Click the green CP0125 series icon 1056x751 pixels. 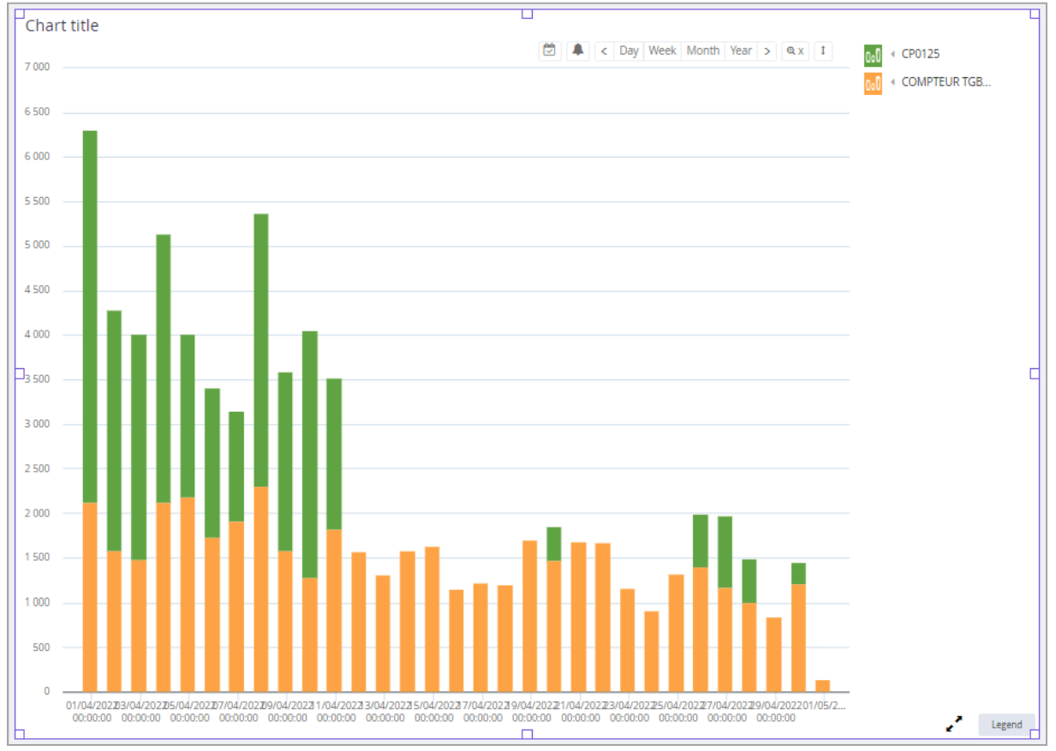click(873, 56)
